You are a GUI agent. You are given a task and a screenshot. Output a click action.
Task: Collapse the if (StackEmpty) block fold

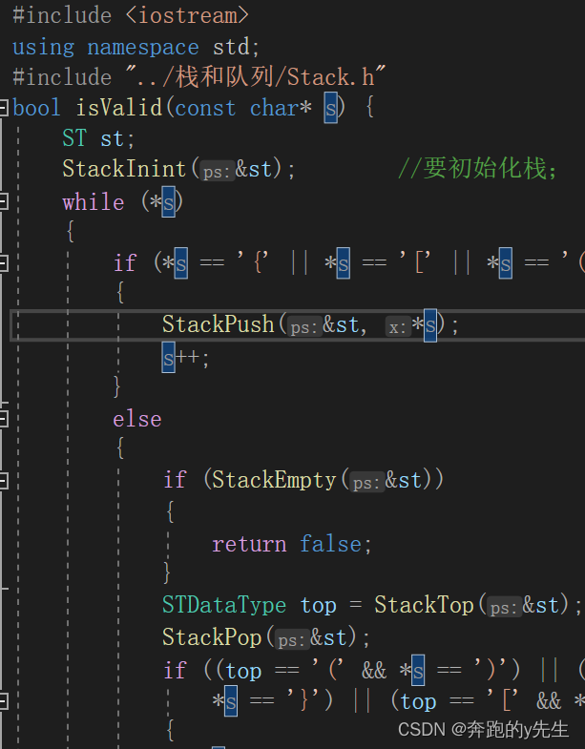point(4,480)
